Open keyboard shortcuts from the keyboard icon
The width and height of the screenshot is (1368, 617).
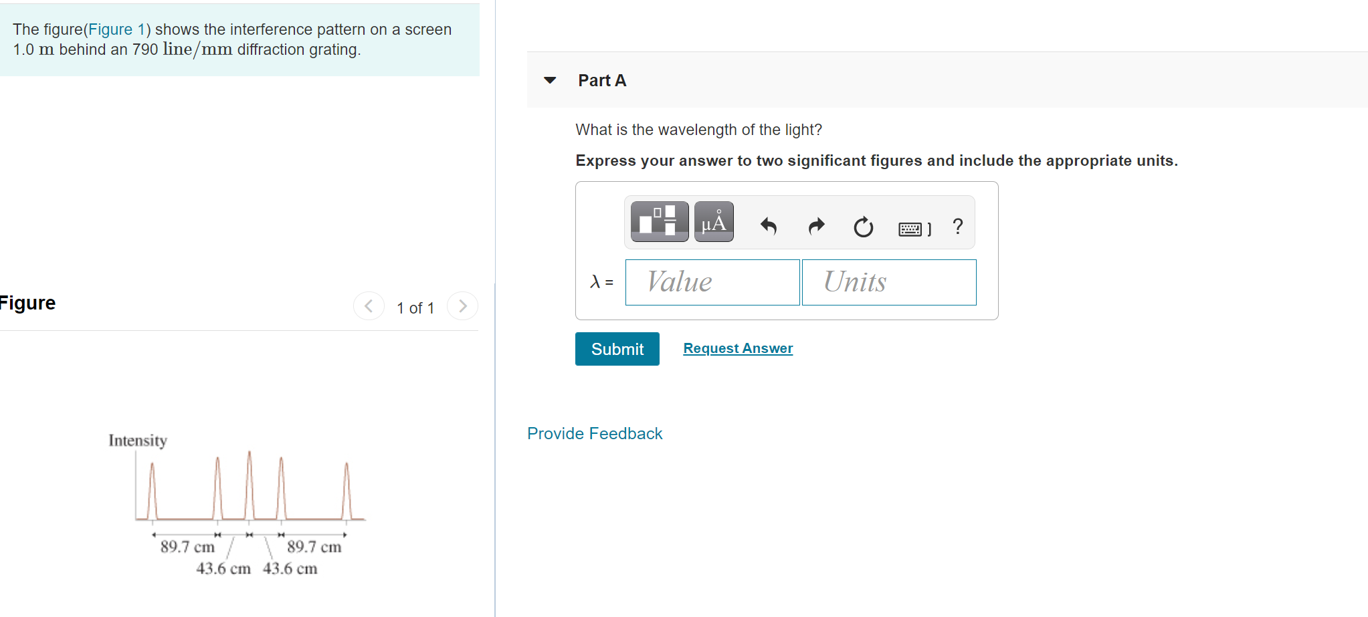tap(911, 227)
